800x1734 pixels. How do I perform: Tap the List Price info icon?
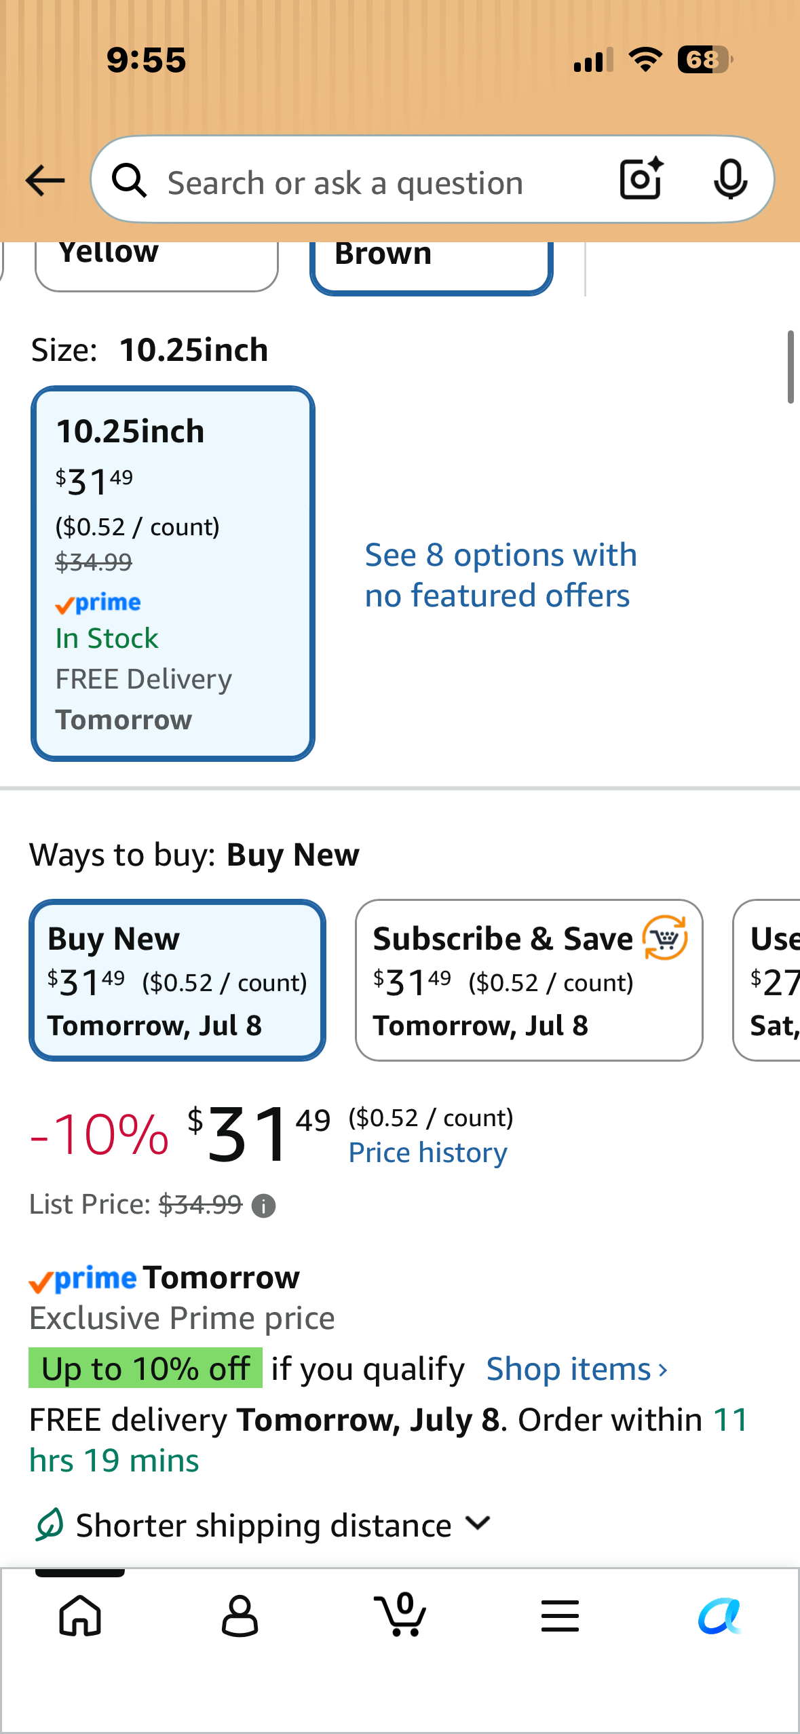[x=263, y=1206]
